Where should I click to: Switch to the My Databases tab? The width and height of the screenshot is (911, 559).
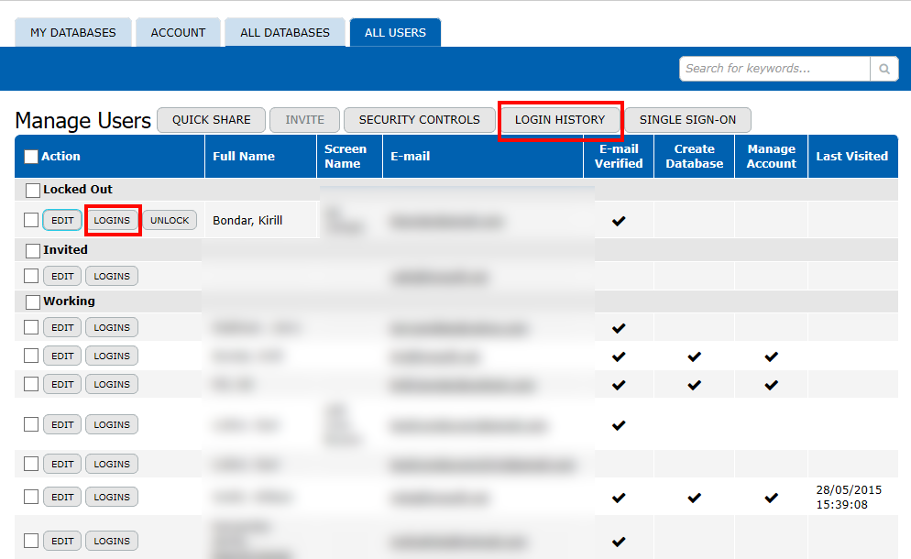click(73, 32)
